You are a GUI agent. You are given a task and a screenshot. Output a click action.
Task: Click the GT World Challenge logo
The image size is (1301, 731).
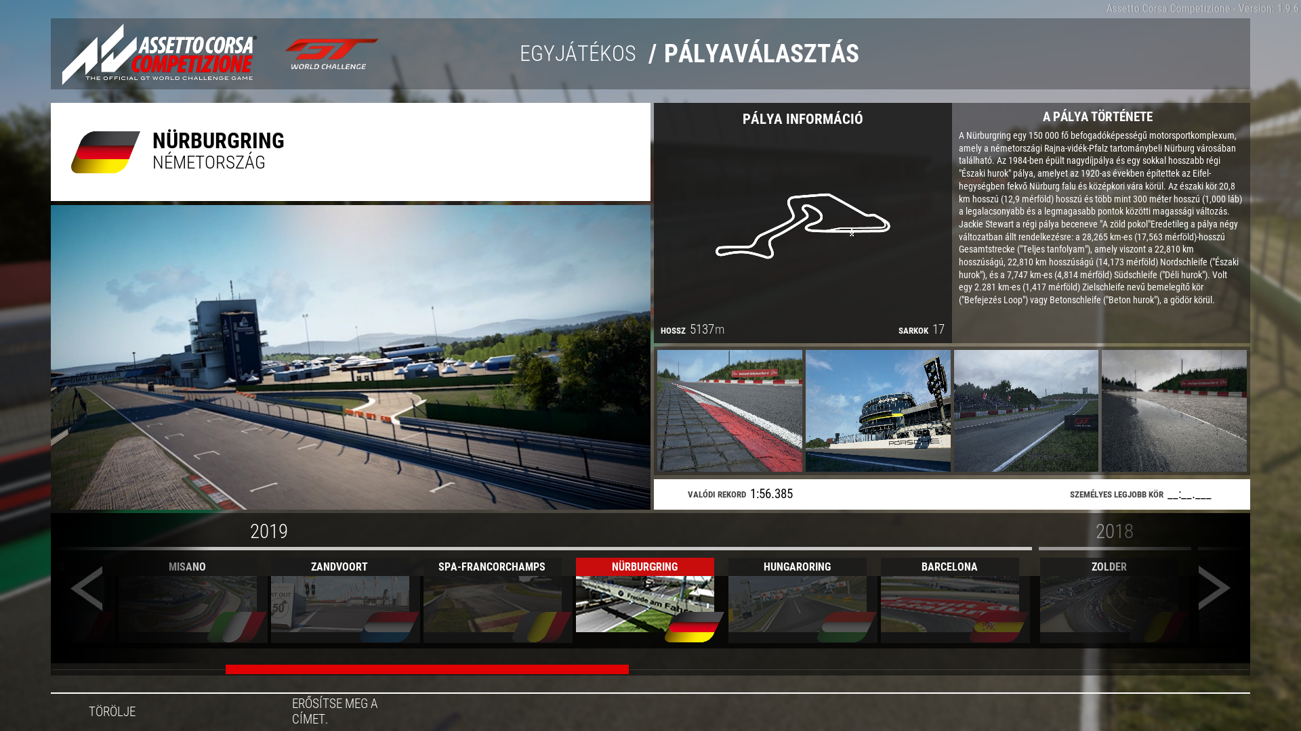[x=331, y=54]
